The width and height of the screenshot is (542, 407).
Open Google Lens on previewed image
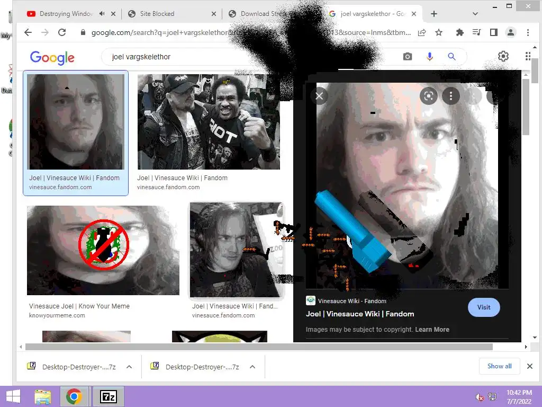click(429, 96)
